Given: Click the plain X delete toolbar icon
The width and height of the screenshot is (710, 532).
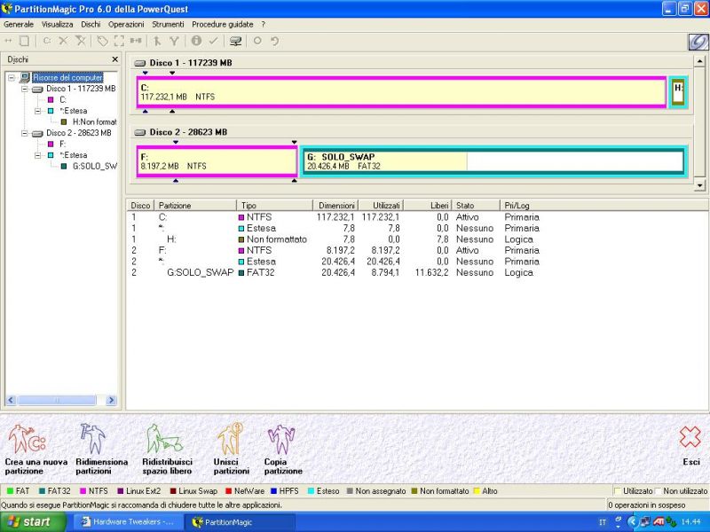Looking at the screenshot, I should [63, 41].
